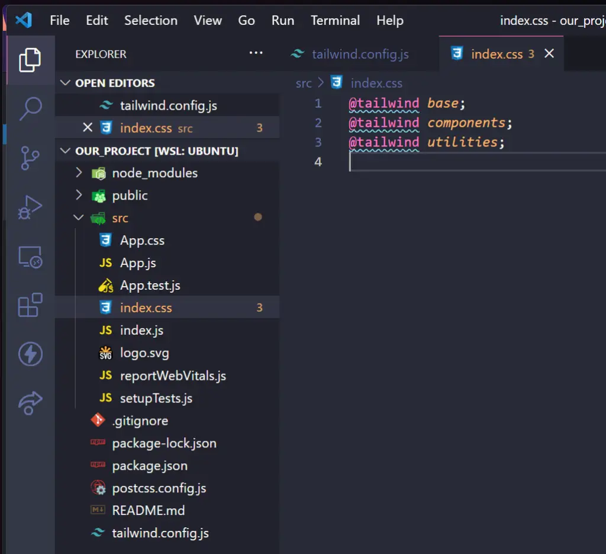
Task: Open the Edit menu
Action: coord(97,20)
